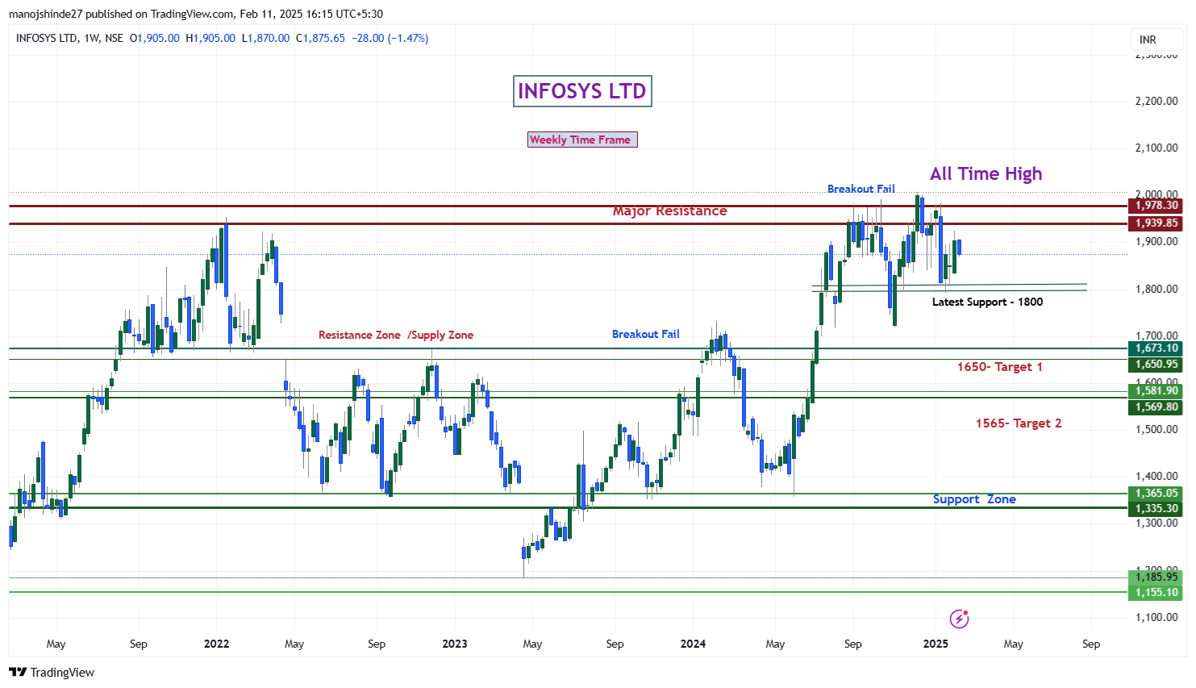Click the low value L1,870.00
The width and height of the screenshot is (1196, 688).
click(266, 38)
